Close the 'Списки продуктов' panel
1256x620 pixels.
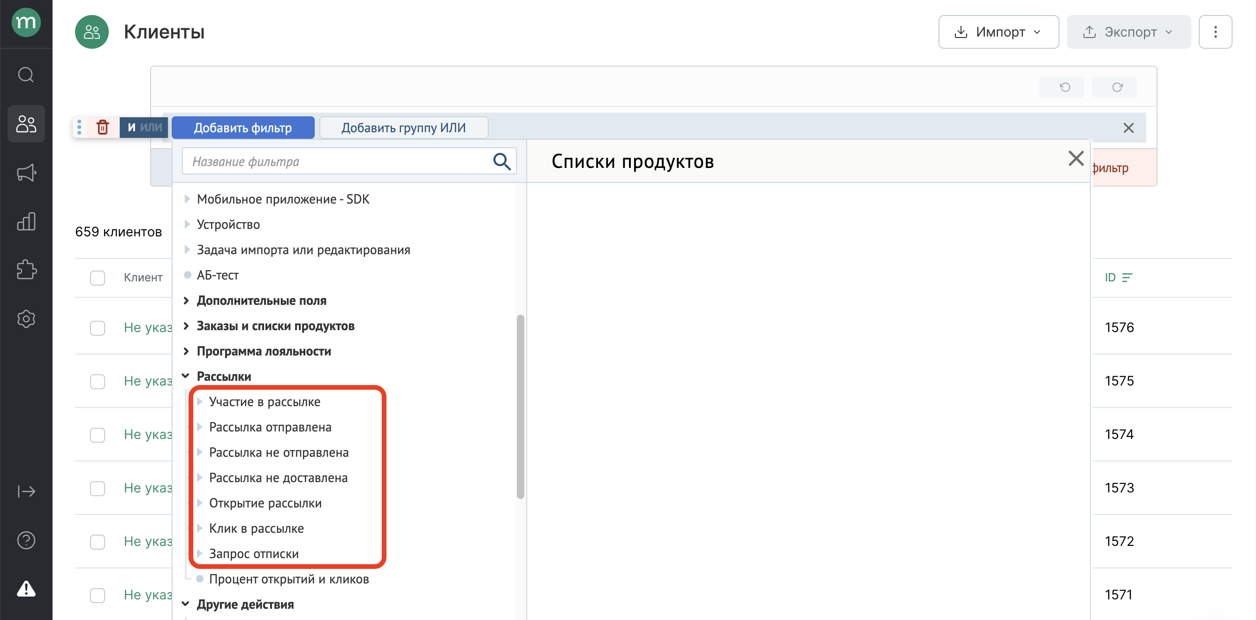click(x=1075, y=159)
